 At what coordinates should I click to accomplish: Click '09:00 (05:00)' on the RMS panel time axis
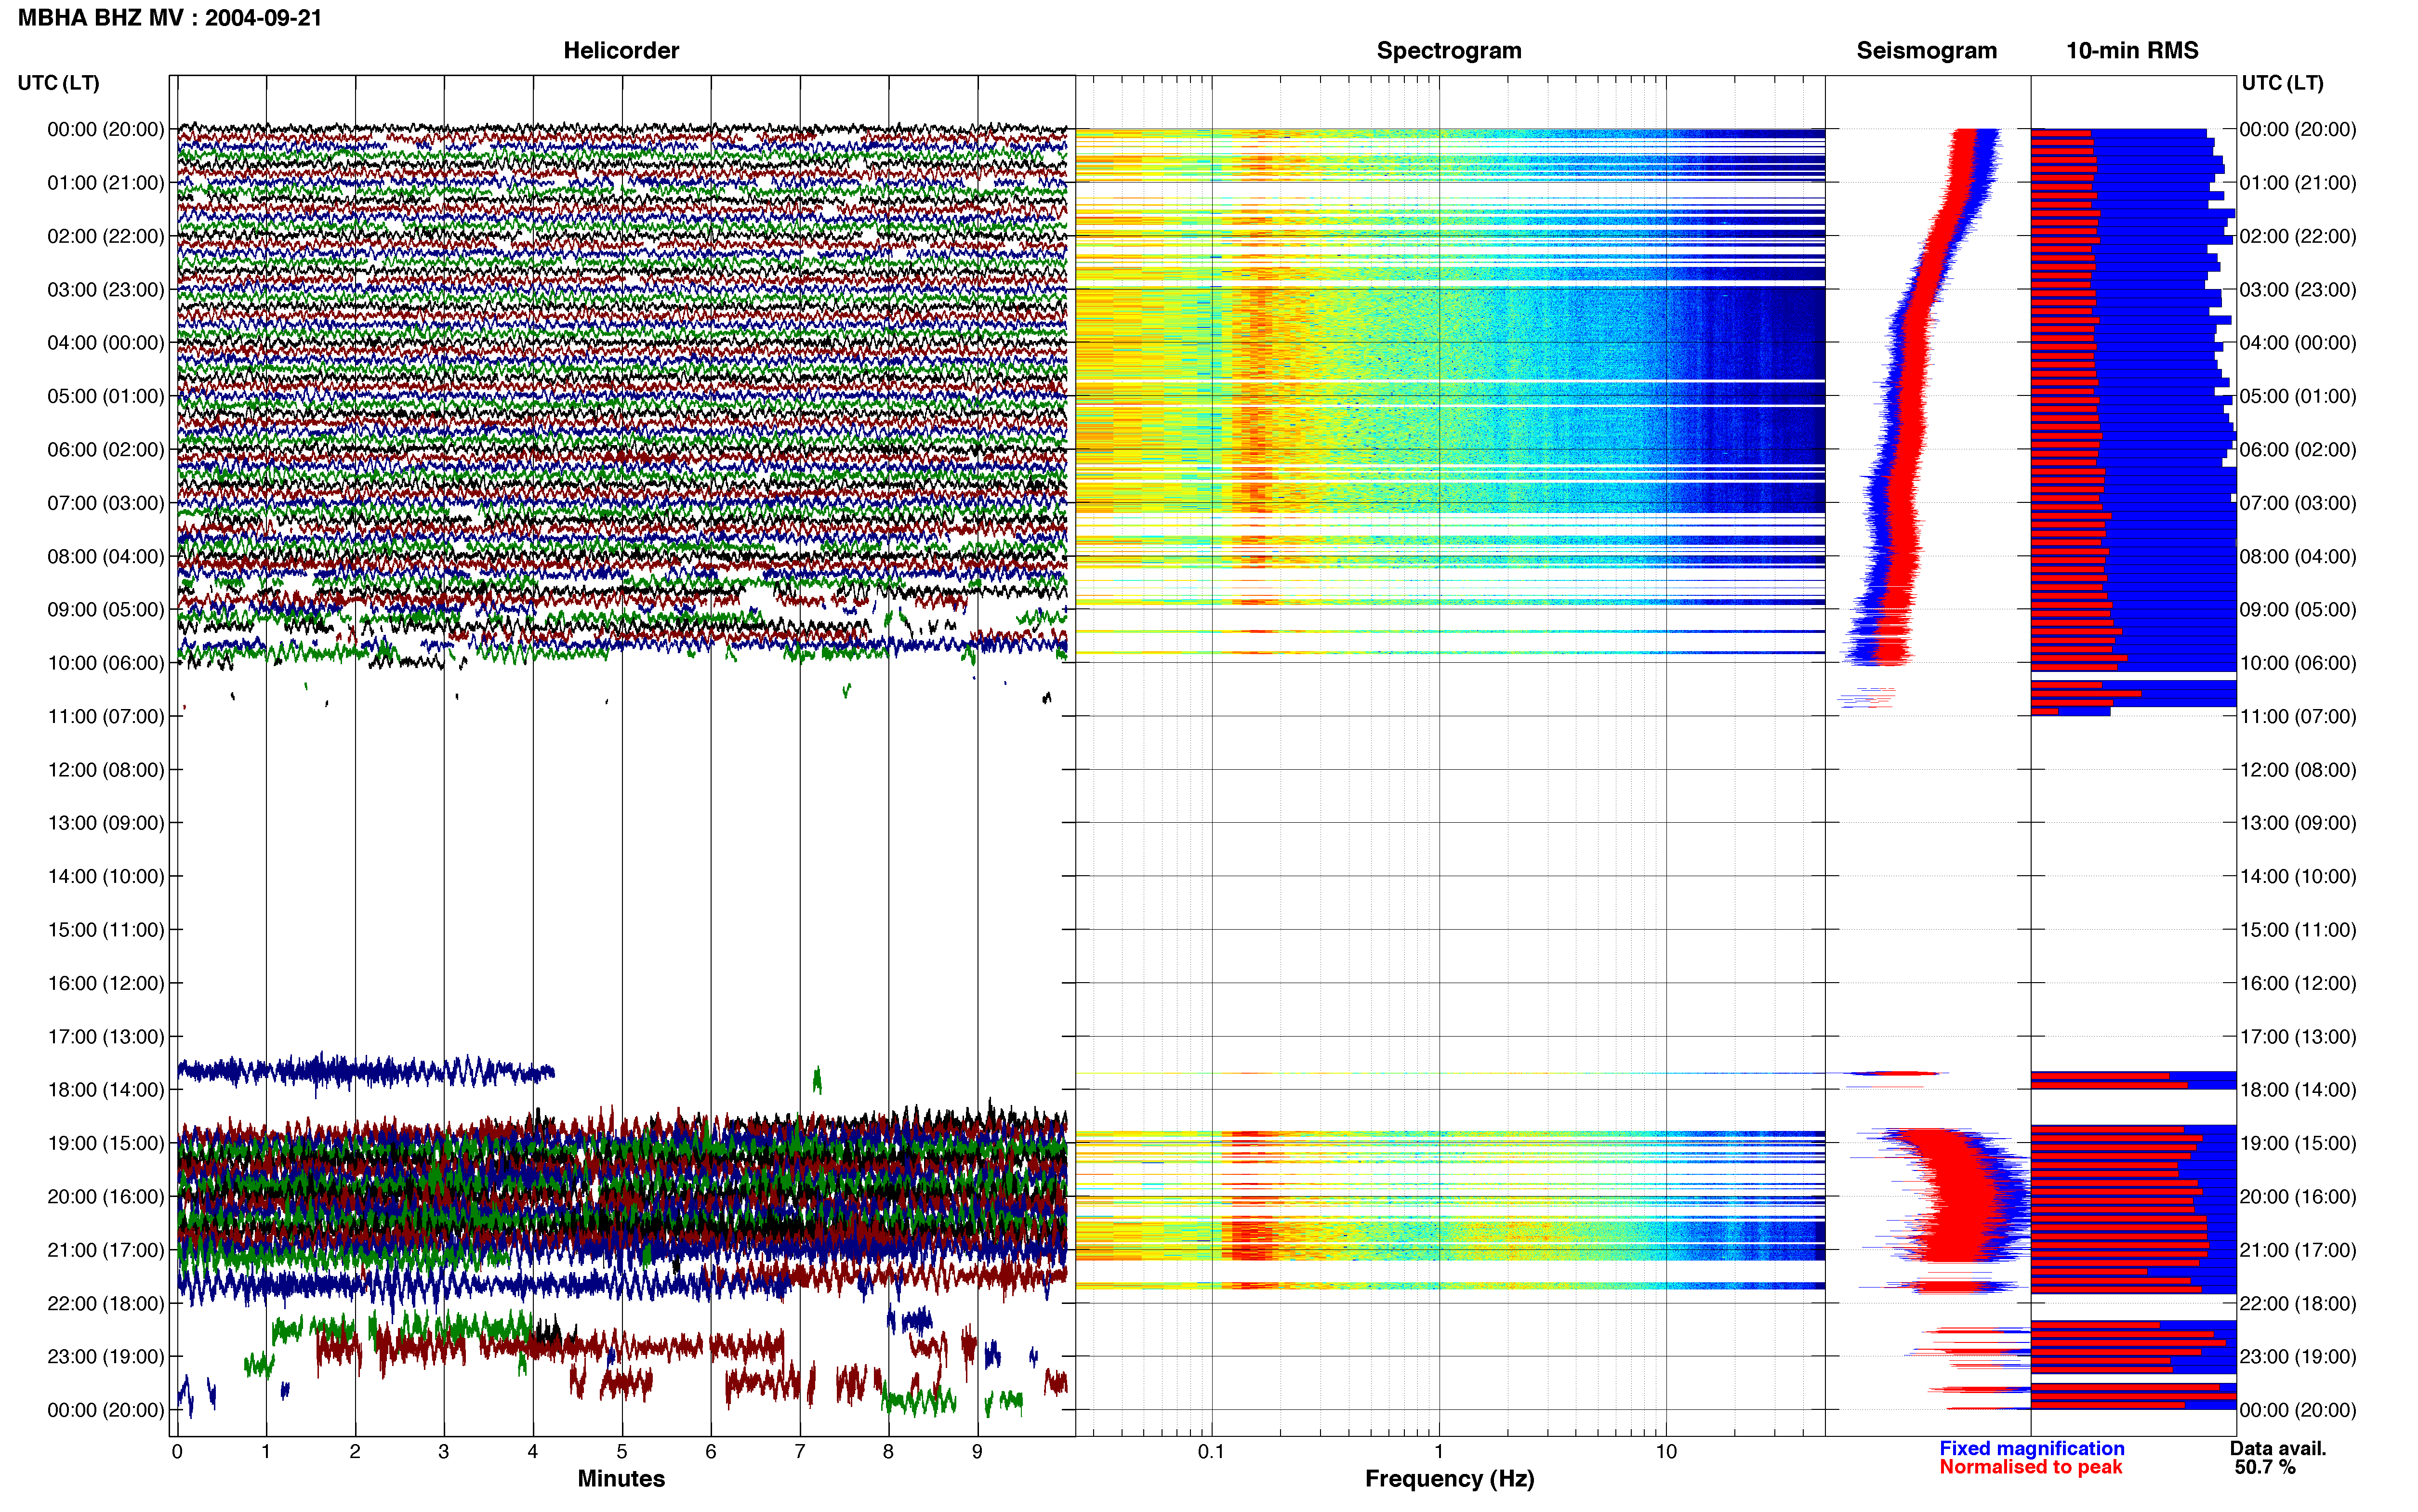tap(2298, 610)
